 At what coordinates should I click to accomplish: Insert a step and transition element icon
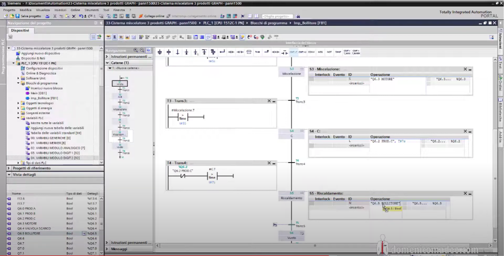pyautogui.click(x=160, y=52)
